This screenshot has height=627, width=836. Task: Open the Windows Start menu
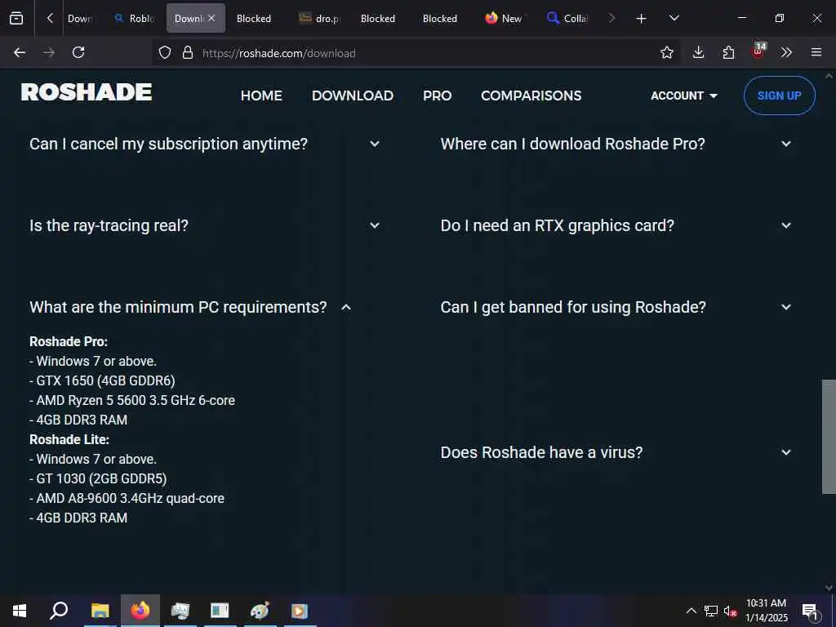click(x=20, y=611)
